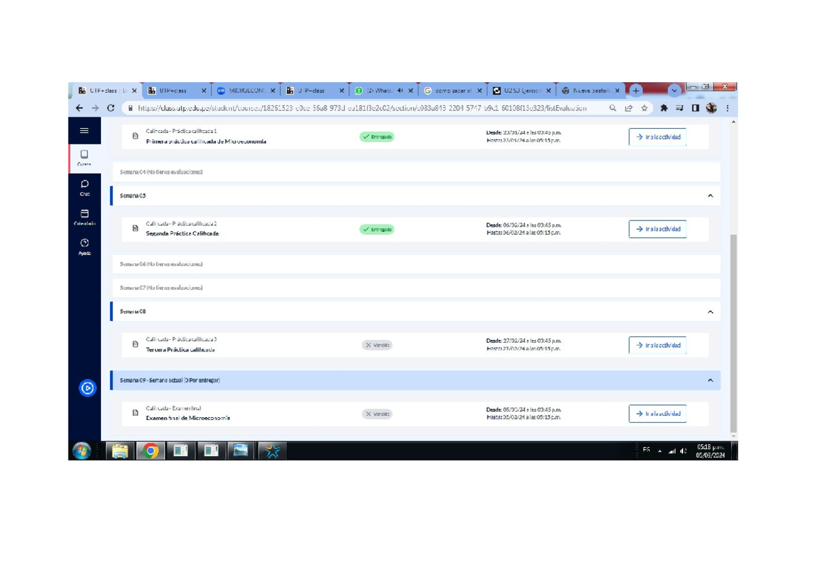The width and height of the screenshot is (814, 576).
Task: Collapse the Semana 05 section
Action: click(x=710, y=196)
